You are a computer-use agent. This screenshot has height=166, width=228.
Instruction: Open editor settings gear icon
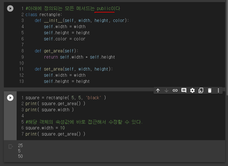[x=192, y=90]
